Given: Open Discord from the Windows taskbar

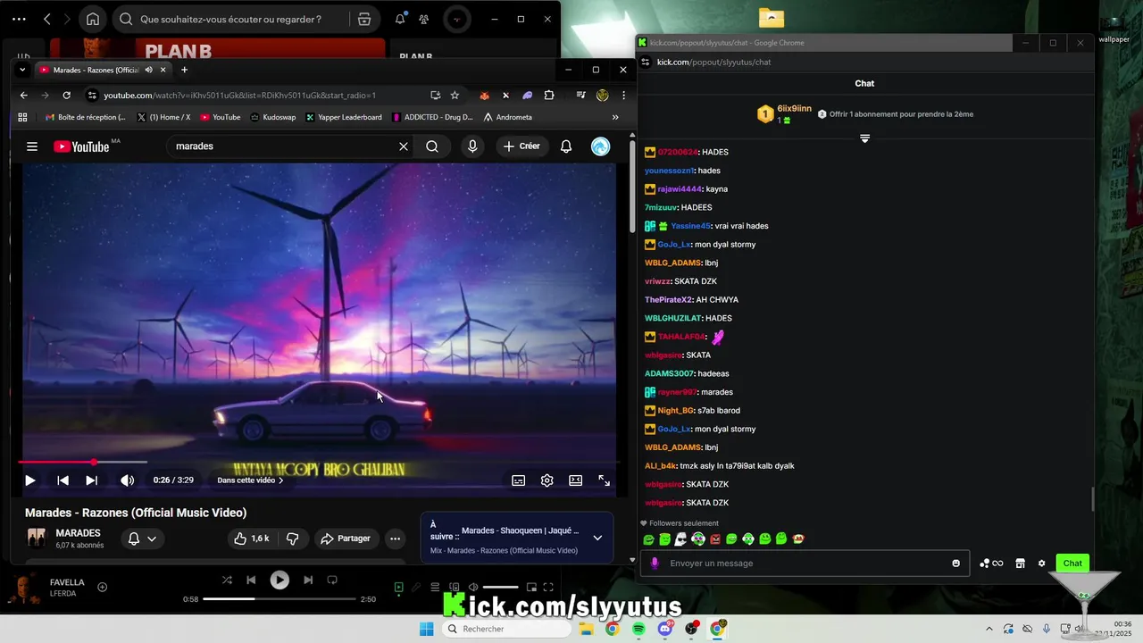Looking at the screenshot, I should point(665,629).
